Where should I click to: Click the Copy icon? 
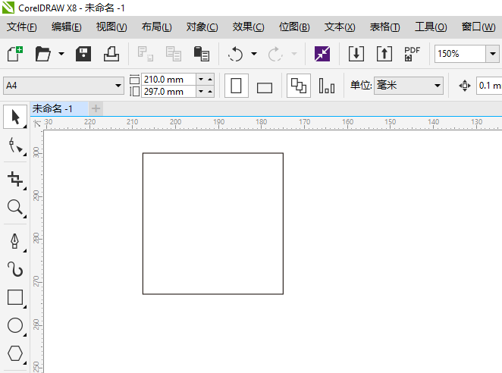point(173,54)
